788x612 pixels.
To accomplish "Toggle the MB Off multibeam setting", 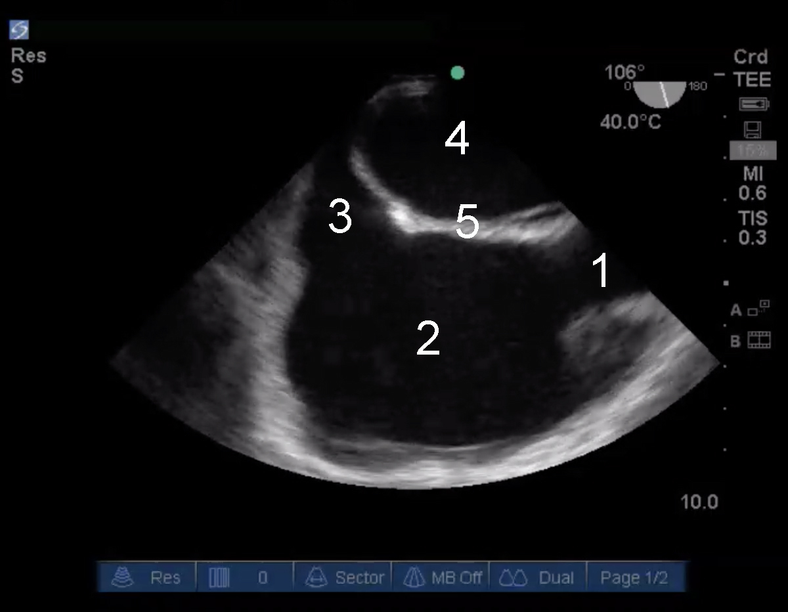I will [440, 578].
